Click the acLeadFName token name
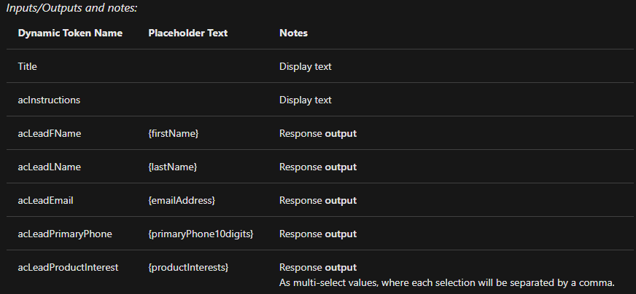 tap(49, 134)
